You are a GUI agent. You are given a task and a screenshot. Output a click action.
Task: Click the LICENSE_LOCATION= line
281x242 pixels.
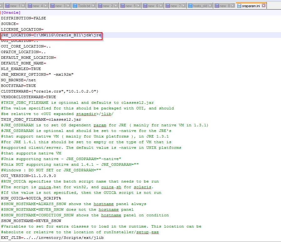22,29
